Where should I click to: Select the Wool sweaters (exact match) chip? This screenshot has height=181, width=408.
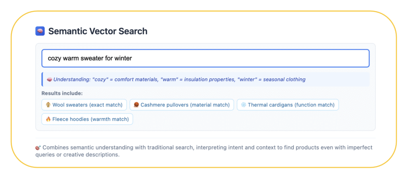coord(84,105)
